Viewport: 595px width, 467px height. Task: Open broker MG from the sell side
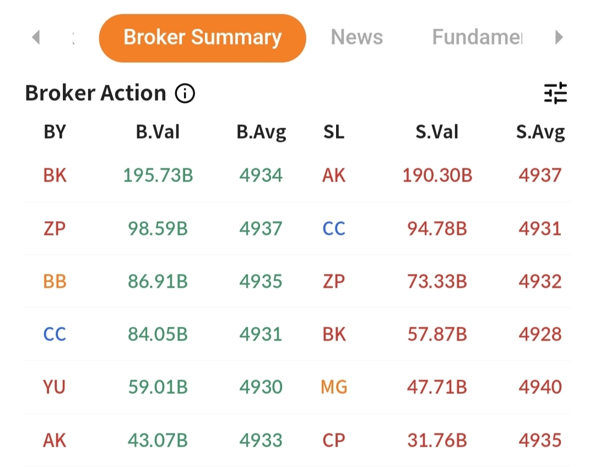tap(333, 387)
